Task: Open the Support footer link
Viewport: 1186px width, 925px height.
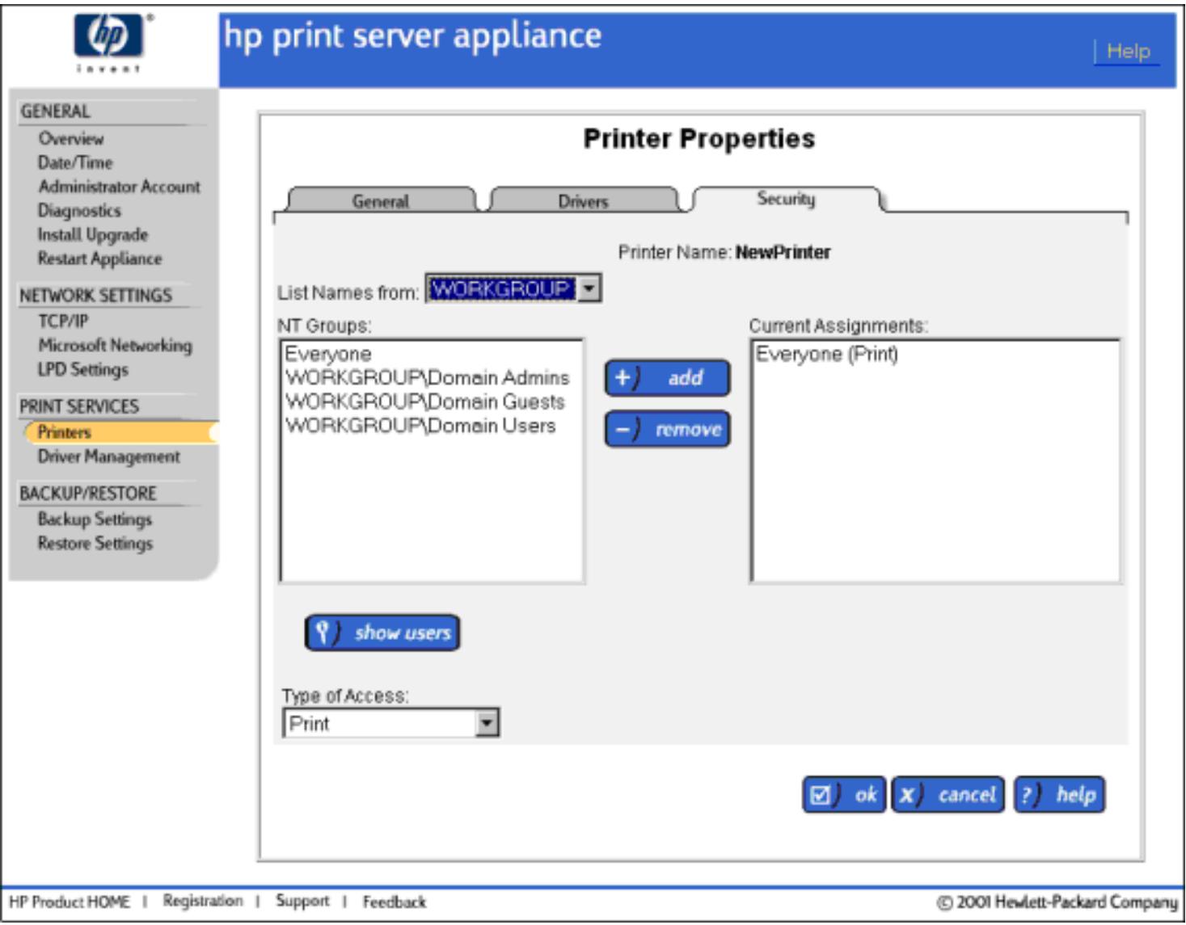Action: (x=302, y=901)
